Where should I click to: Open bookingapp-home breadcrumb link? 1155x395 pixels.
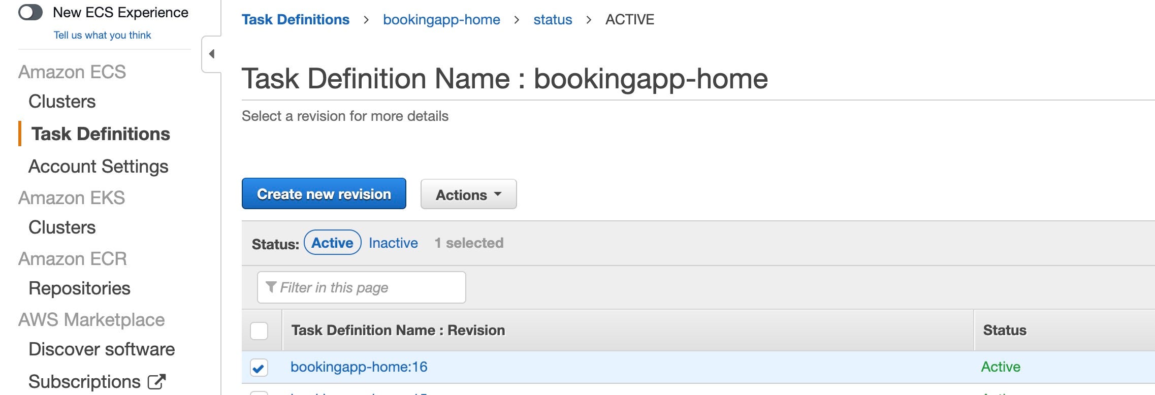pos(441,20)
